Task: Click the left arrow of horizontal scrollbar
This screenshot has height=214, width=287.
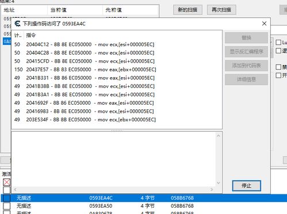Action: click(x=15, y=189)
